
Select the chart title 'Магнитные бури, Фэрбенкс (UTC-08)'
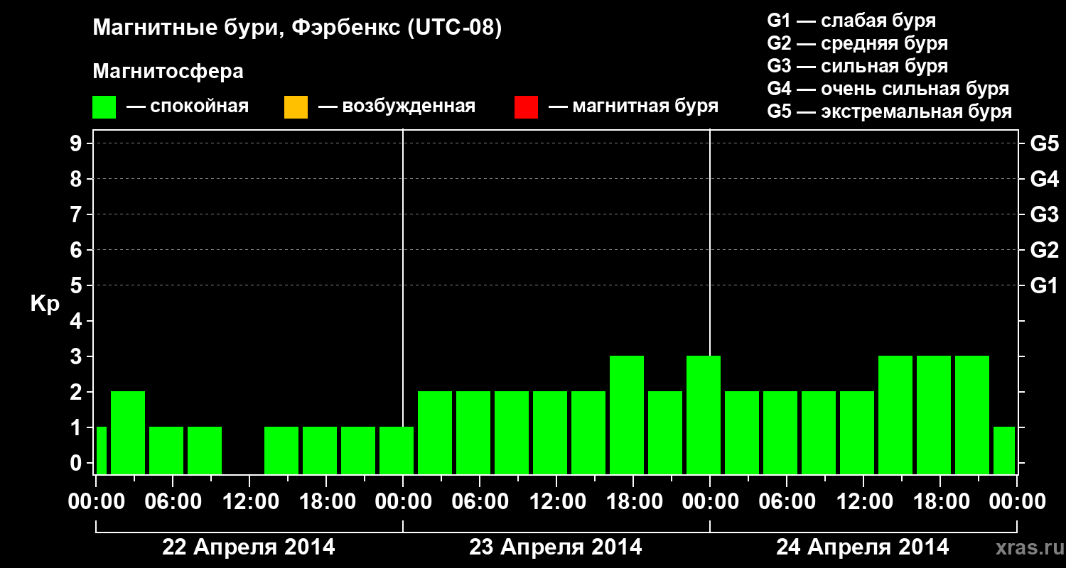pyautogui.click(x=297, y=29)
